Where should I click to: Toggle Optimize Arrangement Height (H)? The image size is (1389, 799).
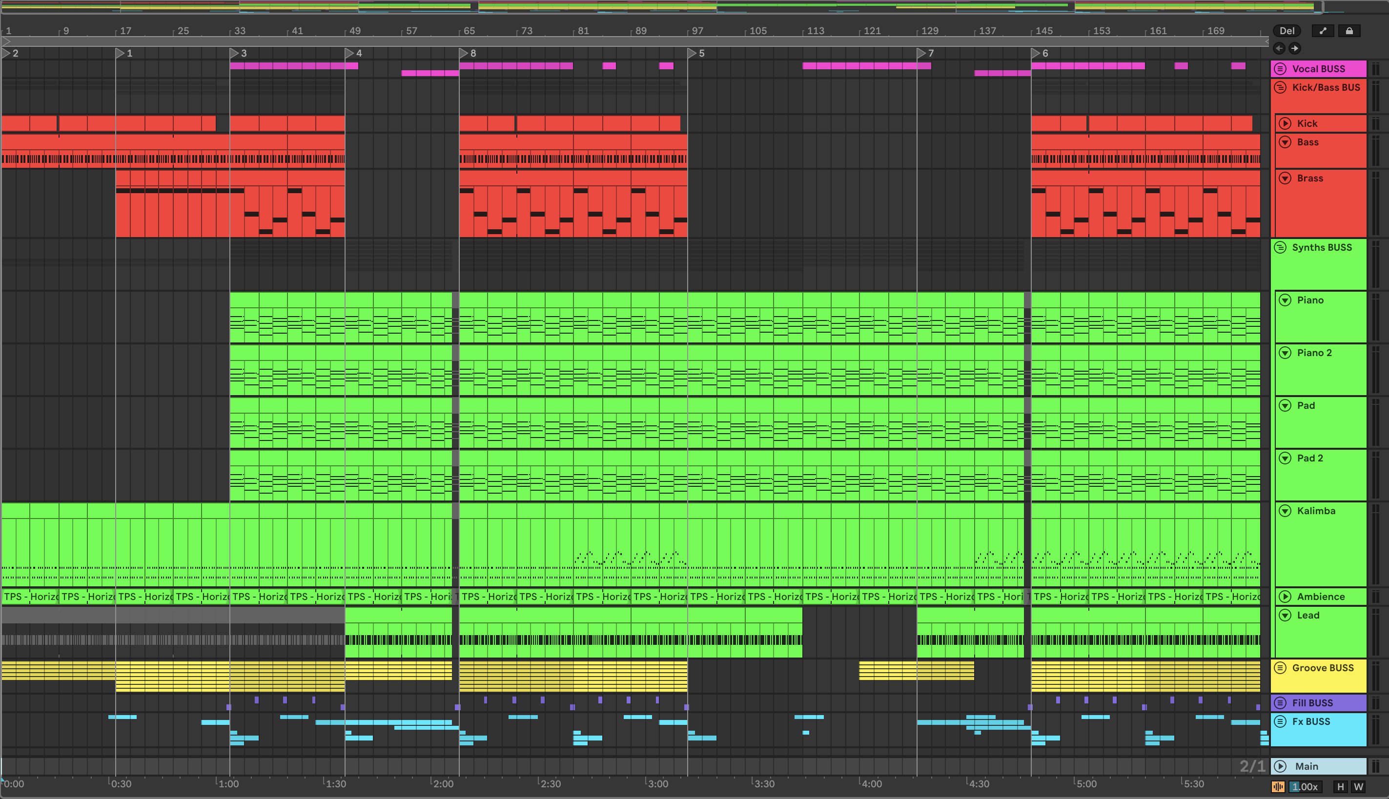[x=1340, y=787]
